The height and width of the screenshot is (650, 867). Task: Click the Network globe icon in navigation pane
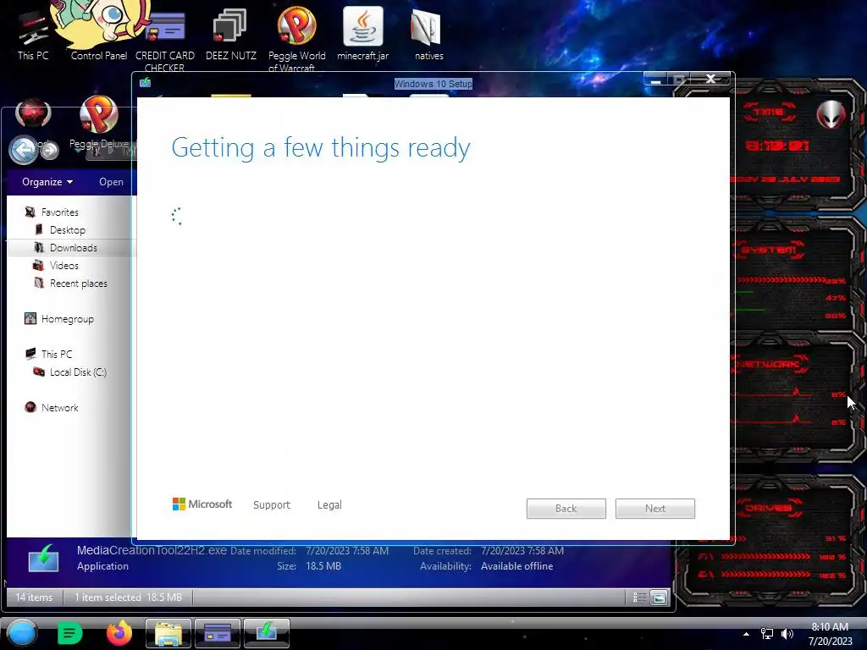coord(30,407)
